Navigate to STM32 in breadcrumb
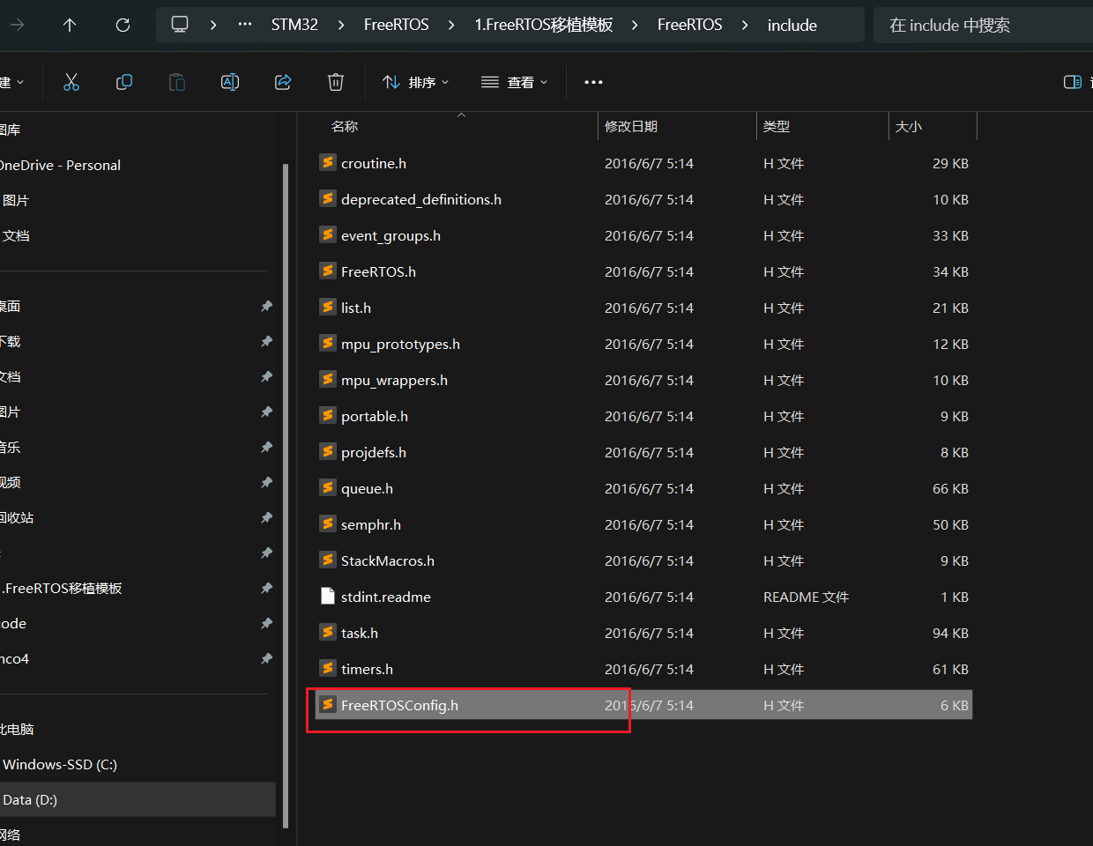 [294, 25]
